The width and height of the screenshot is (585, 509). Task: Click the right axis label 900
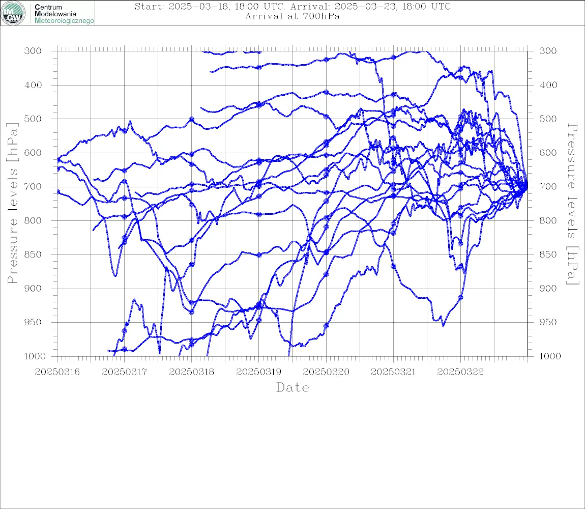tap(548, 288)
